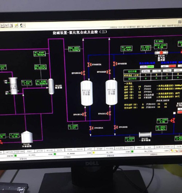
Task: Open the TI_4605 temperature tag
Action: (73, 127)
